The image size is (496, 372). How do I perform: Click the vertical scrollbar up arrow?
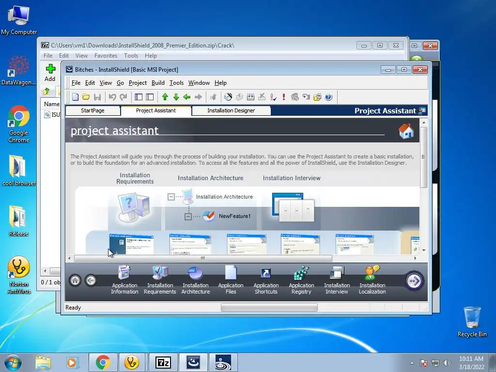point(423,123)
